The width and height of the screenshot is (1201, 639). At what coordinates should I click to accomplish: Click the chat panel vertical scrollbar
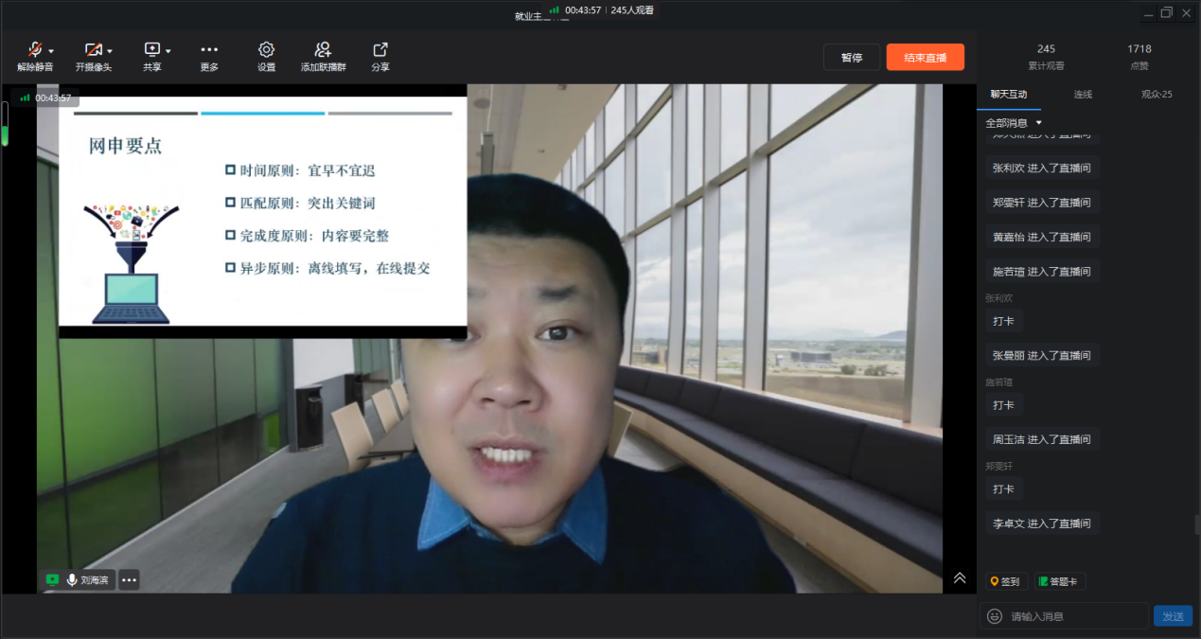click(1196, 524)
